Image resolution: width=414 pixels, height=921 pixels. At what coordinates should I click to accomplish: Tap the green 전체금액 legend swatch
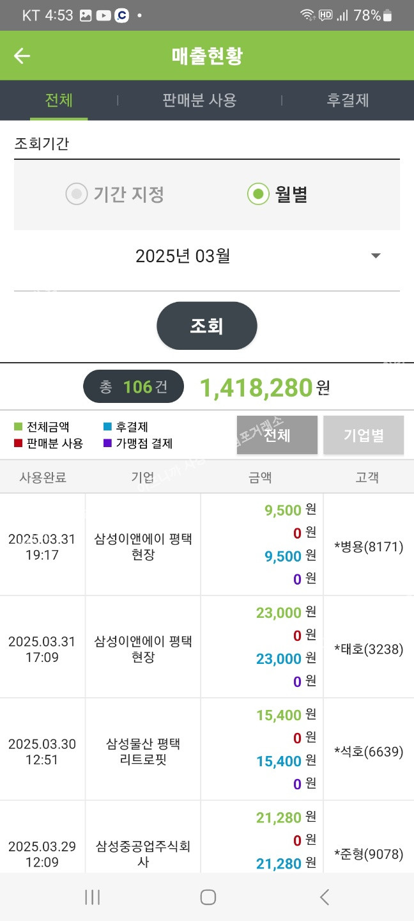click(18, 427)
